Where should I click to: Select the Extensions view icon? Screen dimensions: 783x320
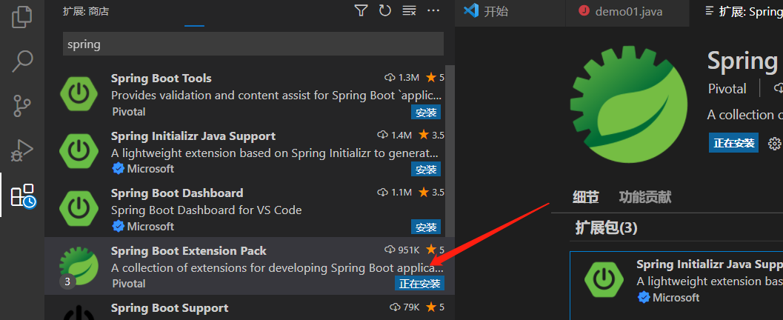[23, 196]
